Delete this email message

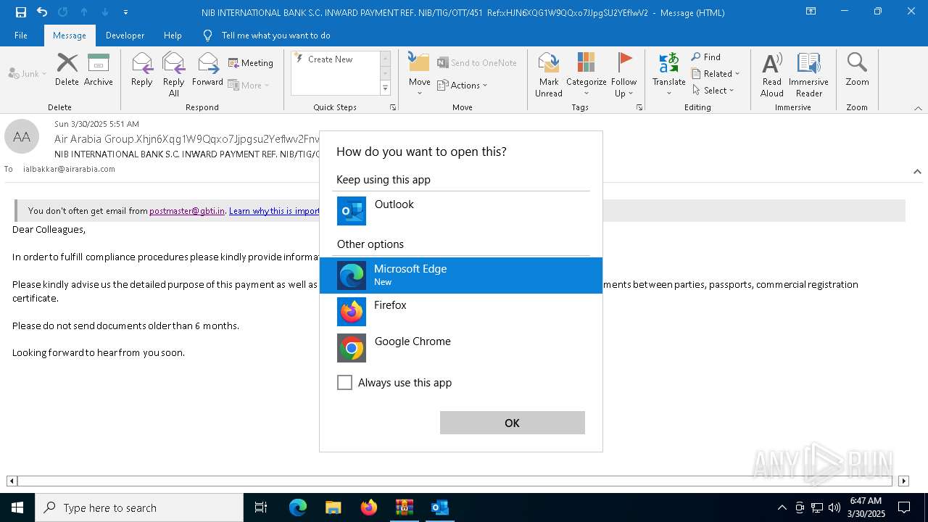tap(67, 70)
